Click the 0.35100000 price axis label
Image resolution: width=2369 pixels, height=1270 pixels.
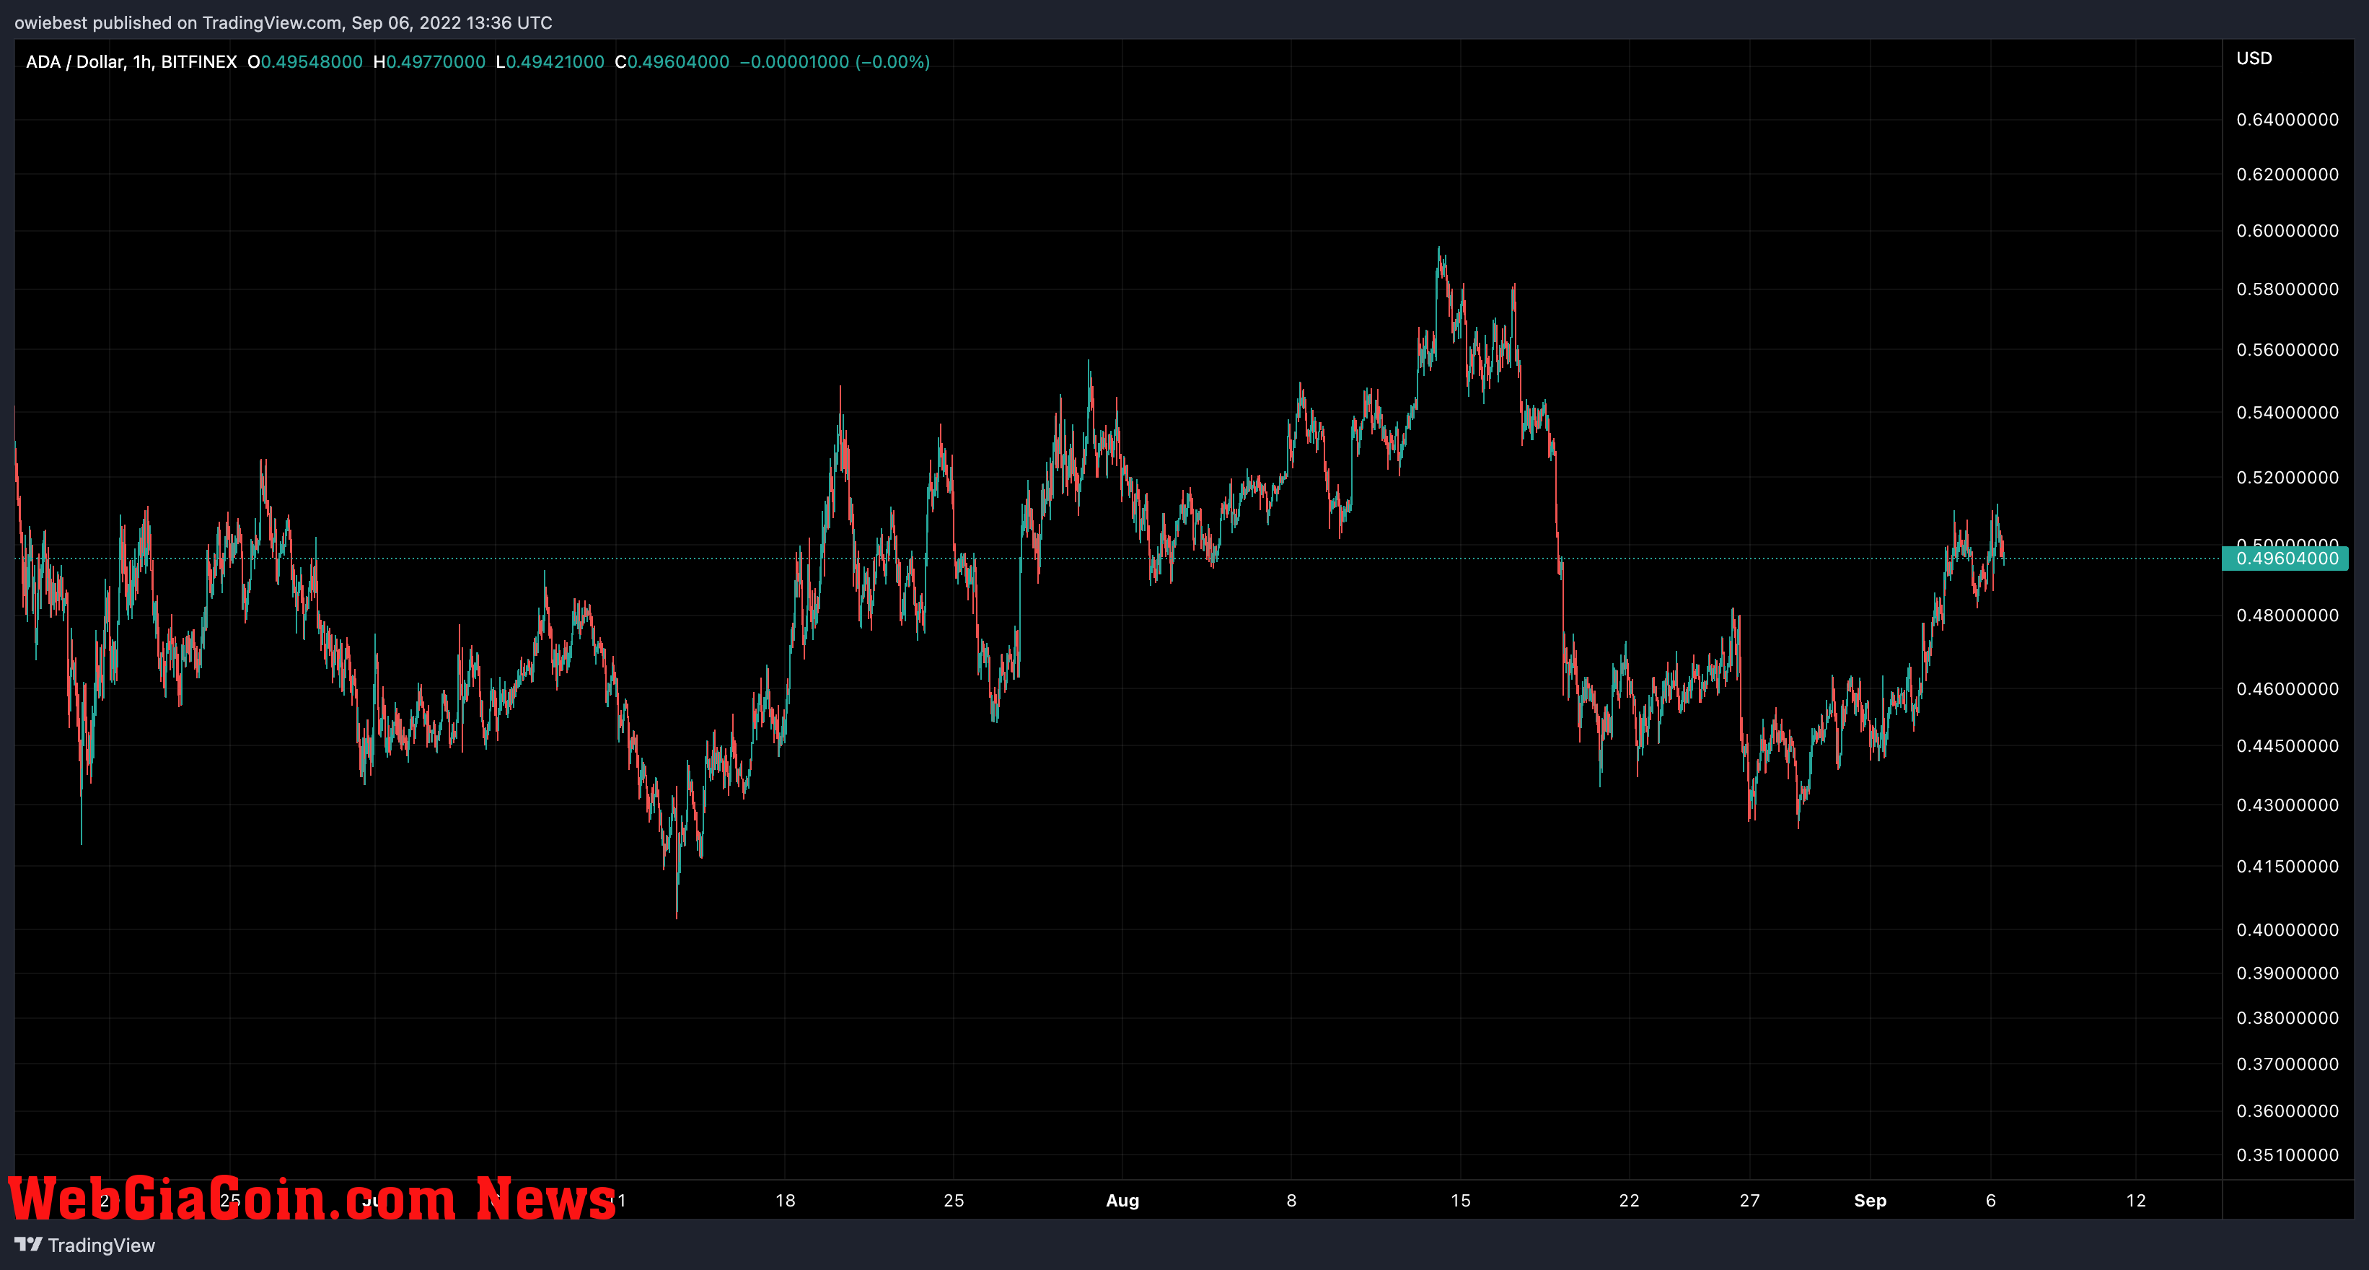2287,1155
